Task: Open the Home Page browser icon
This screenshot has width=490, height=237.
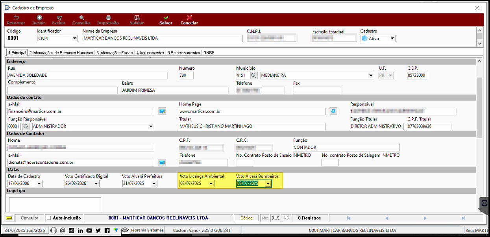Action: coord(333,111)
